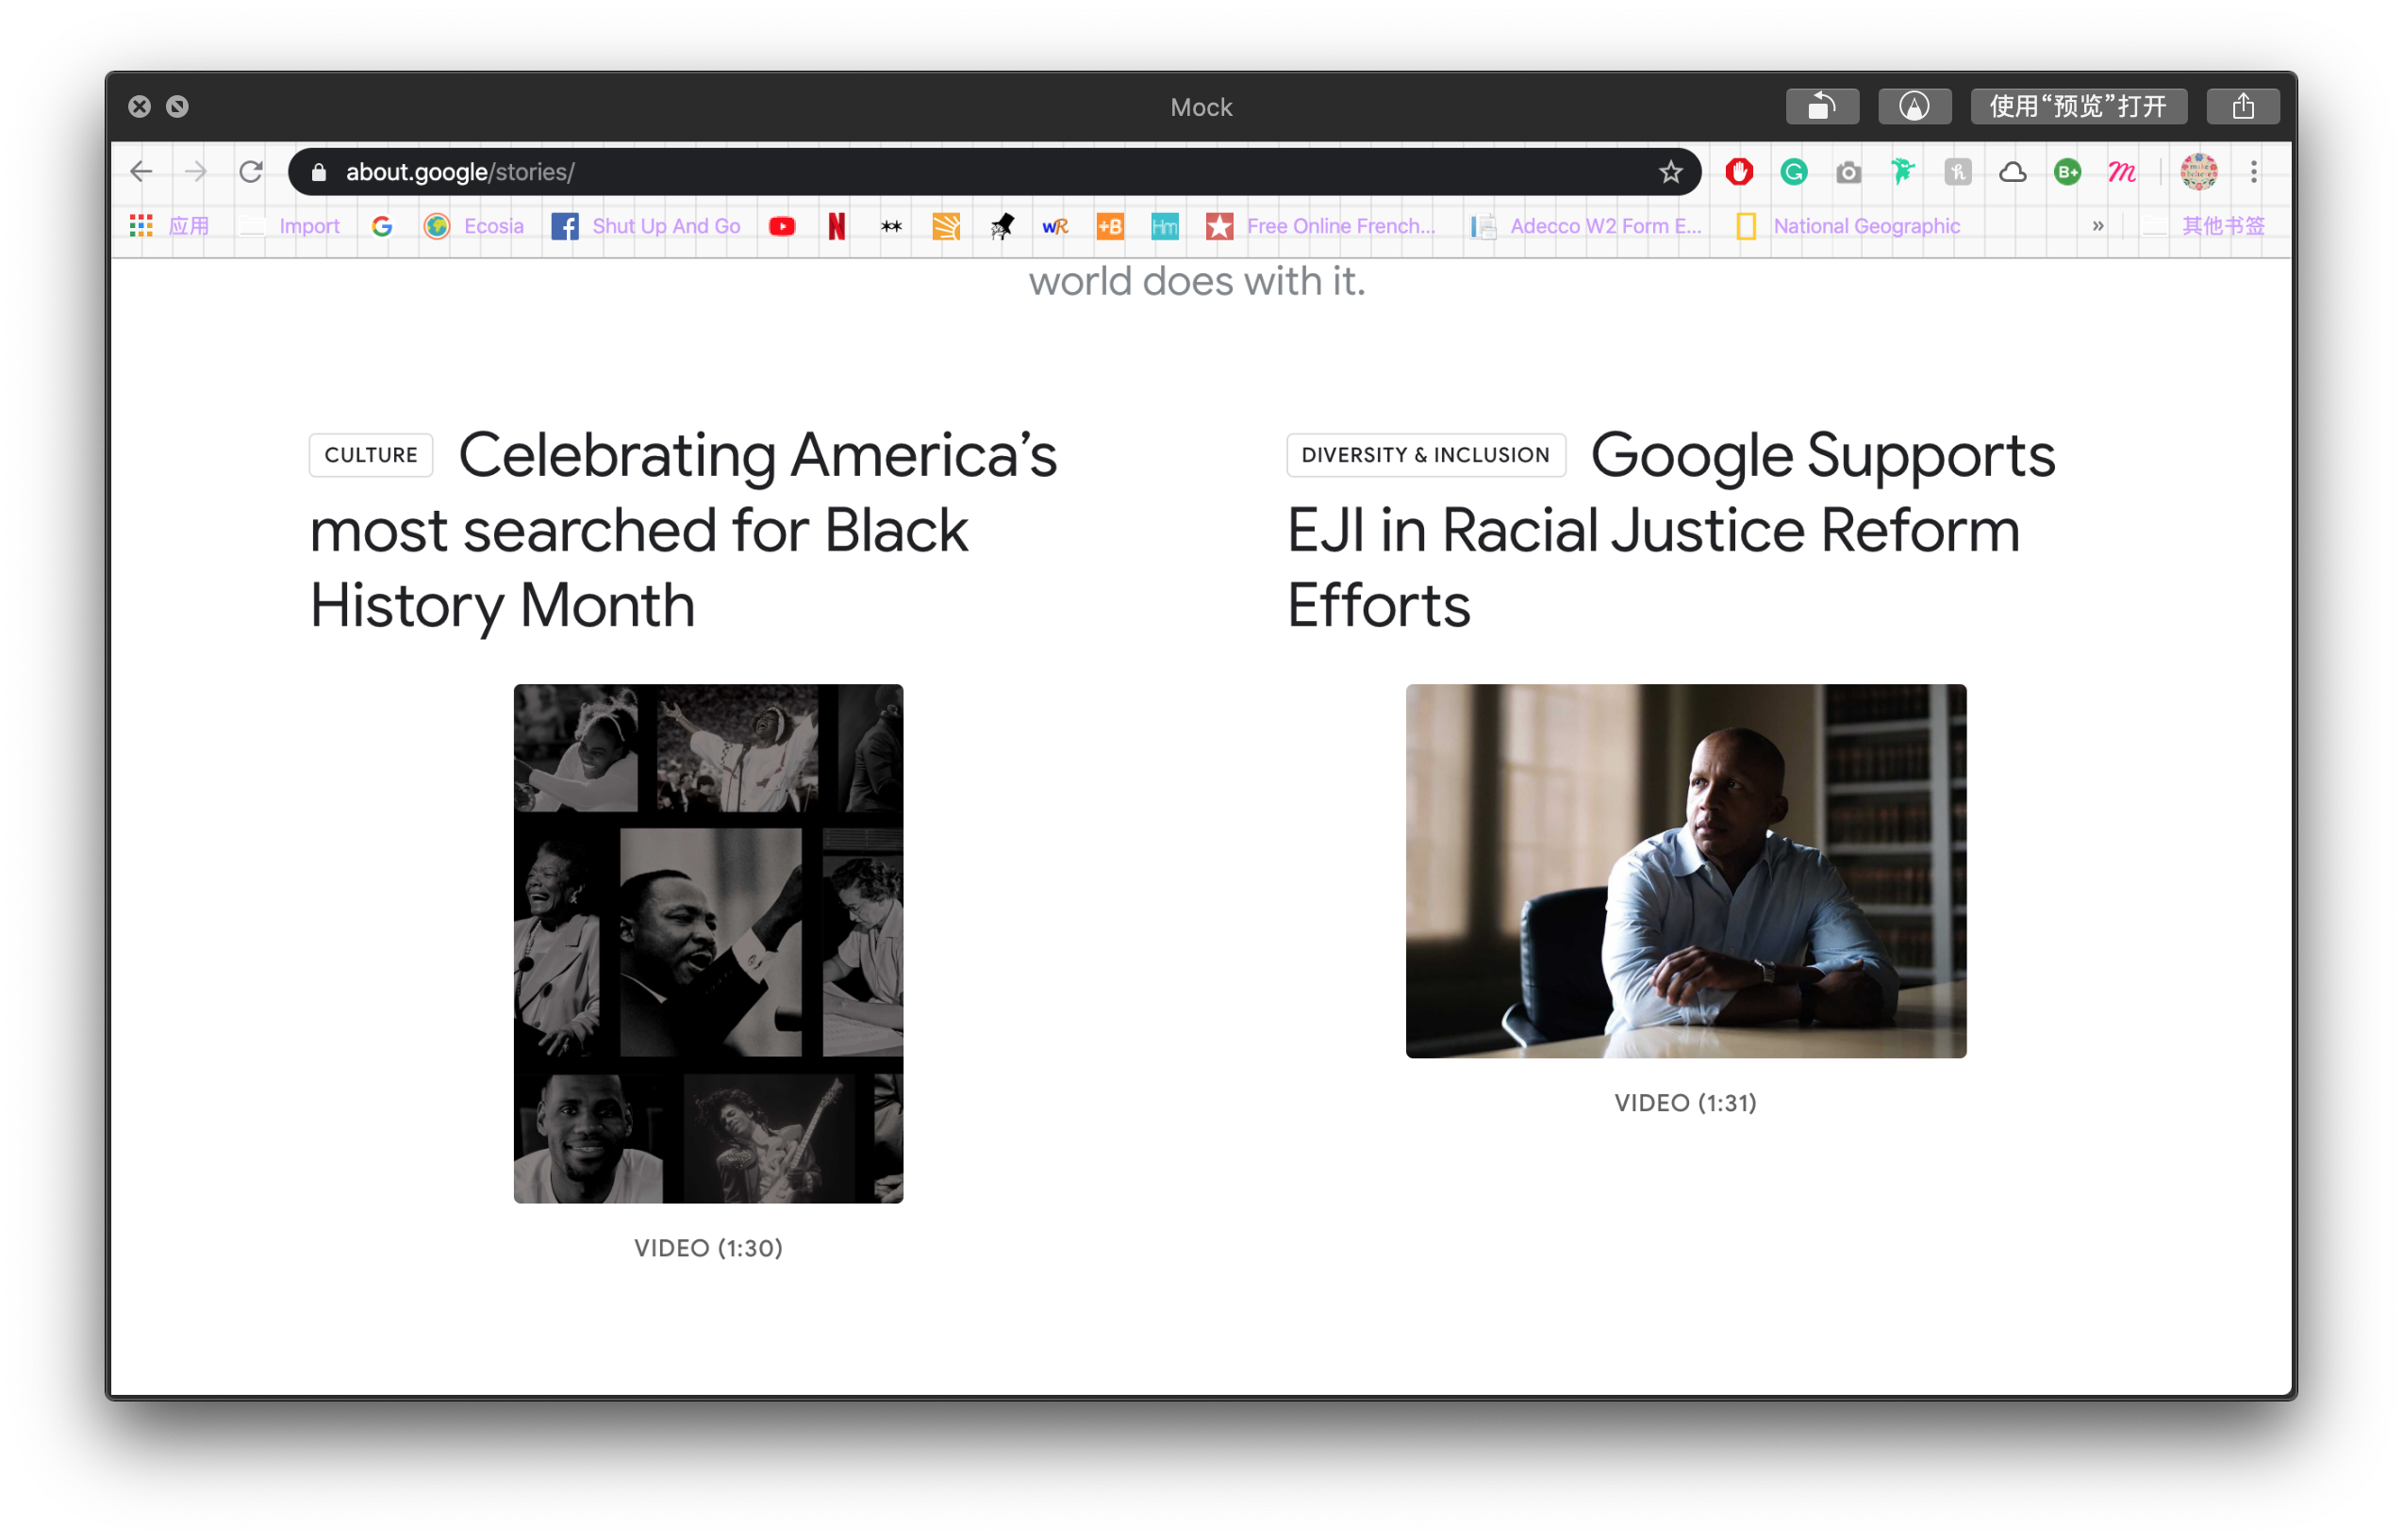Open the Grammarly extension icon

point(1794,172)
